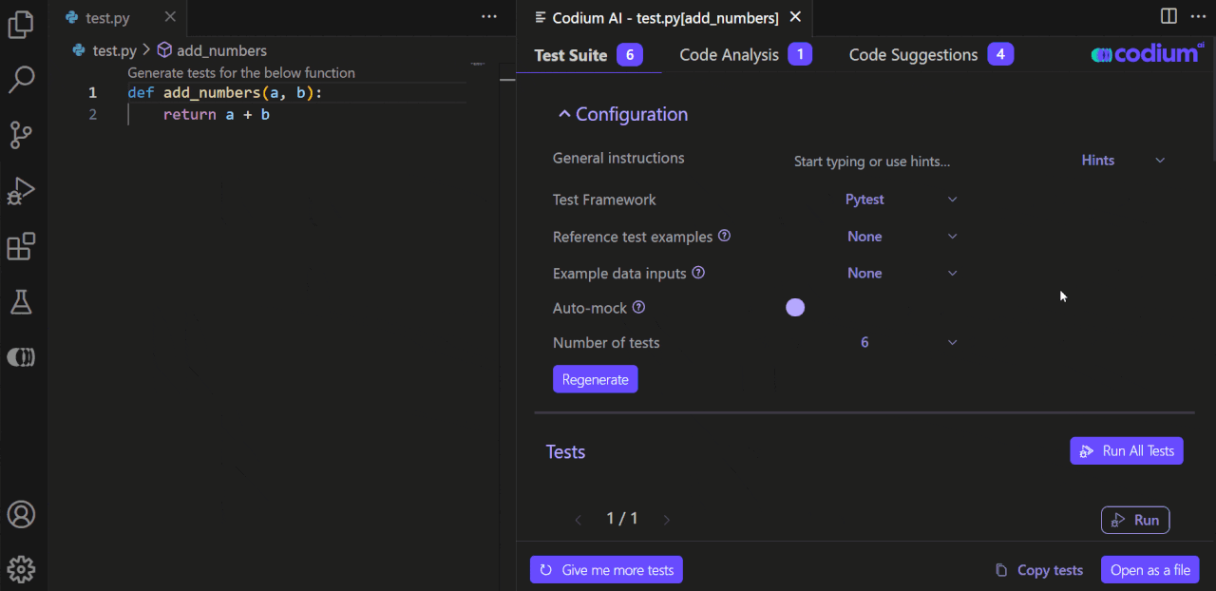Click the test.py breadcrumb

click(104, 50)
